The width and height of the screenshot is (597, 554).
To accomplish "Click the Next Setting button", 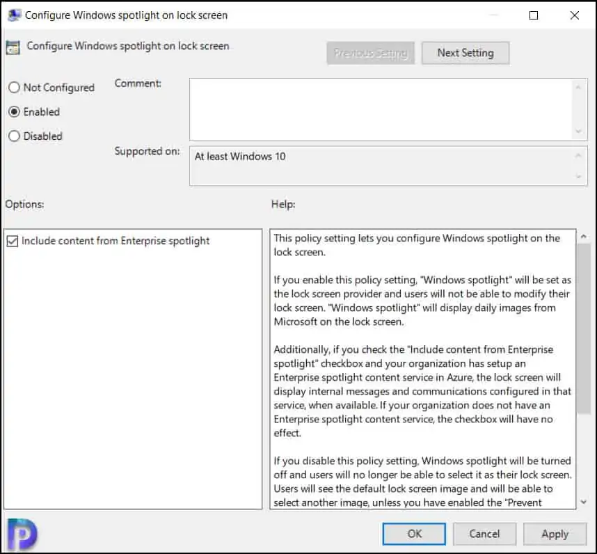I will 465,52.
